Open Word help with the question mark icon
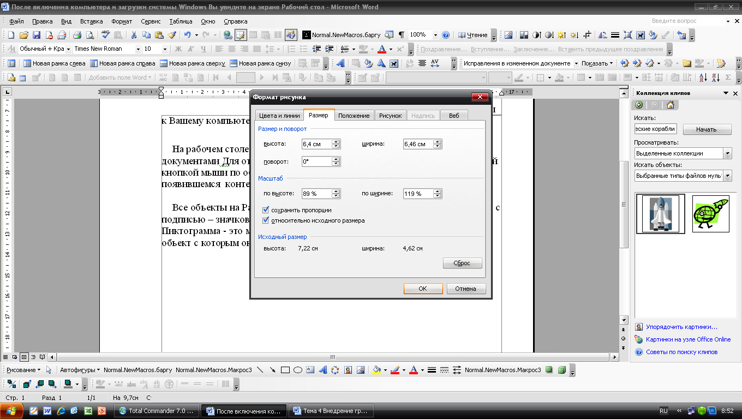This screenshot has width=742, height=419. 446,35
